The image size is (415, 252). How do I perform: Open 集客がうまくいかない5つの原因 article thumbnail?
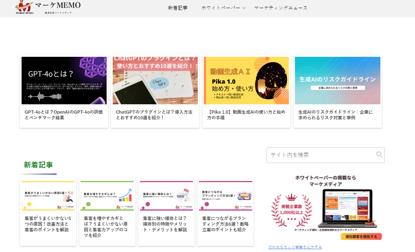point(48,196)
